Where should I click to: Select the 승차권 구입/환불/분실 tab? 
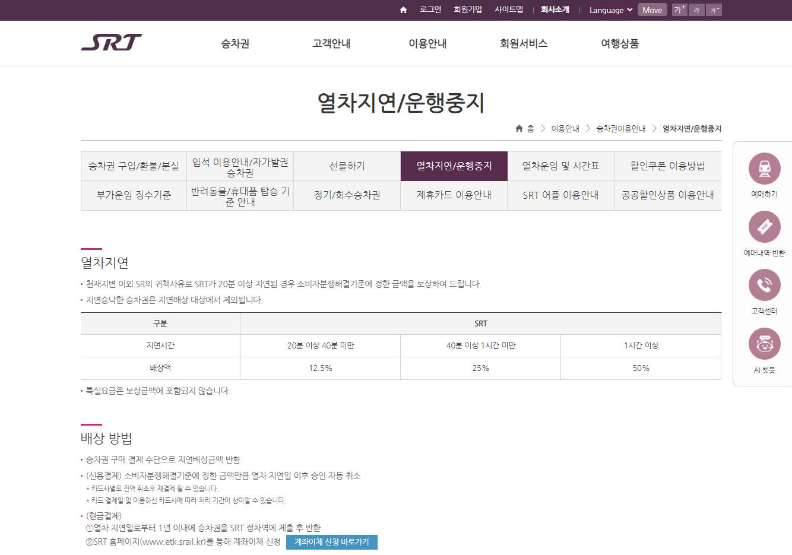tap(134, 166)
